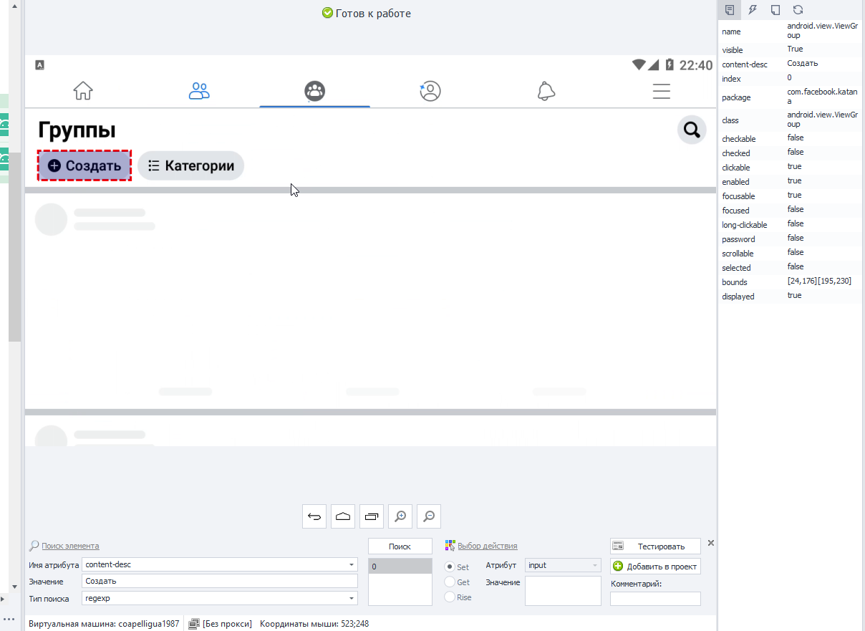Click the Тестировать button
The width and height of the screenshot is (865, 631).
pyautogui.click(x=655, y=546)
